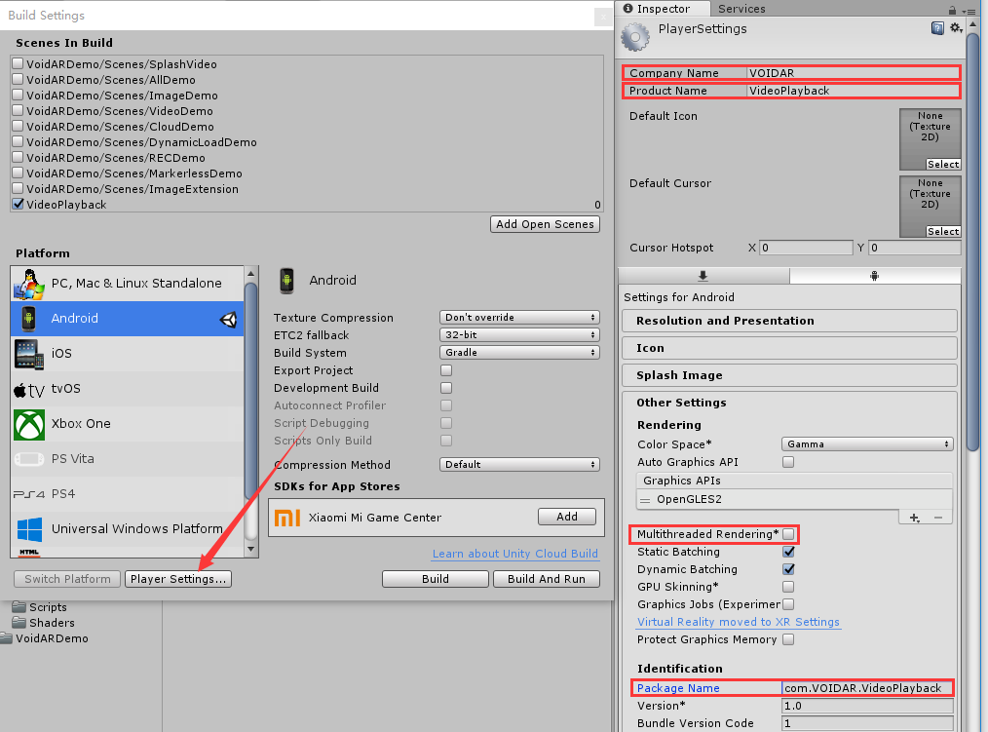Collapse the Other Settings section
988x732 pixels.
681,403
